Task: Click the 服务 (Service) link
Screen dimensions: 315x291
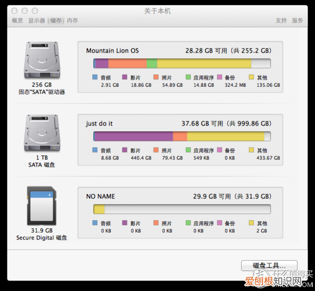Action: coord(297,20)
